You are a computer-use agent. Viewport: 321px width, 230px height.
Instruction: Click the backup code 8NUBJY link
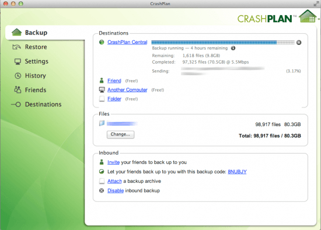[237, 172]
